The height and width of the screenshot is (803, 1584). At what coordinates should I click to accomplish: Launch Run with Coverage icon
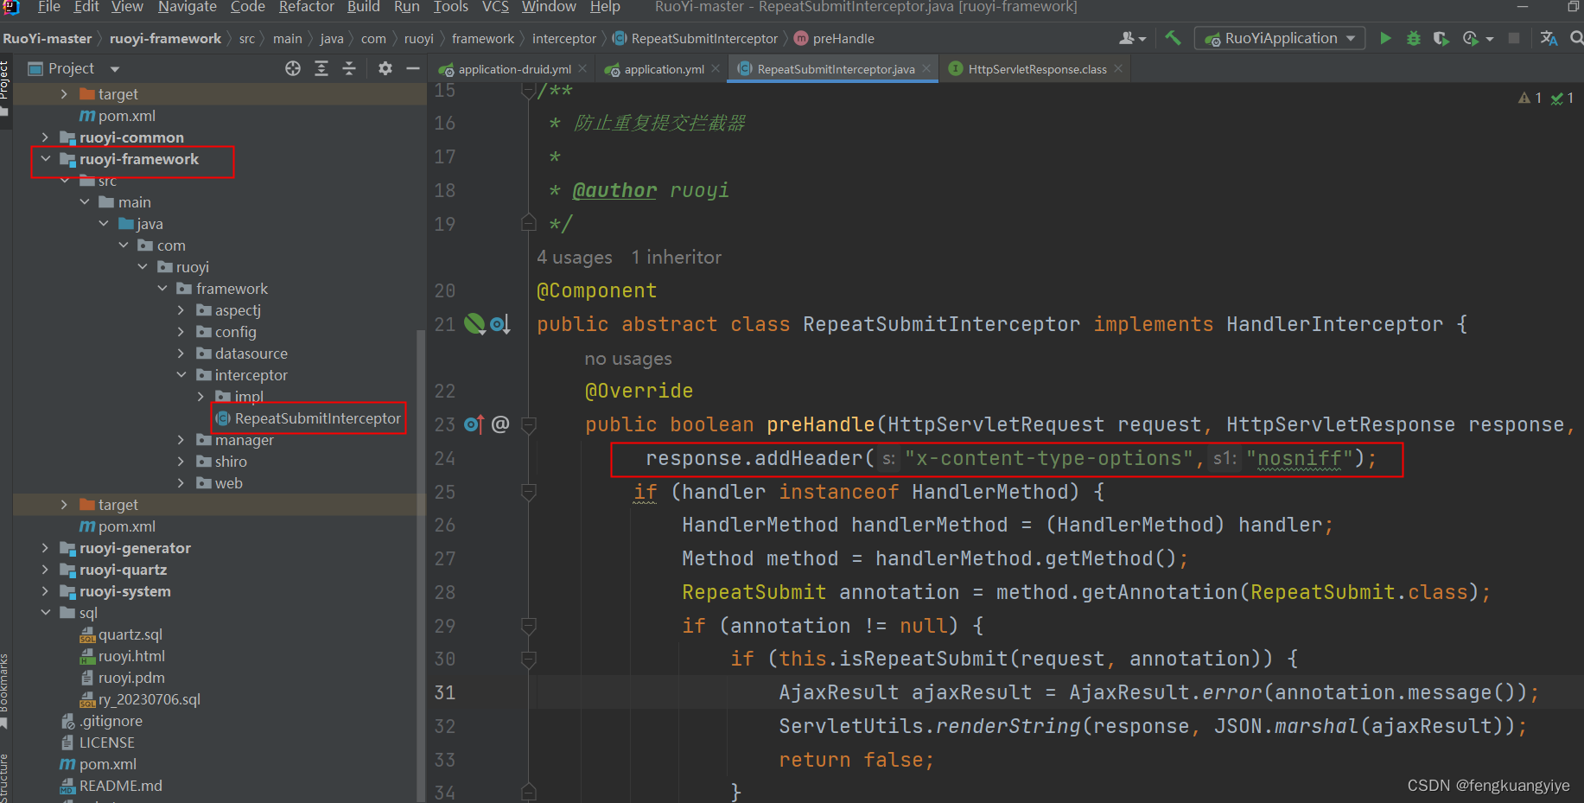pyautogui.click(x=1441, y=38)
